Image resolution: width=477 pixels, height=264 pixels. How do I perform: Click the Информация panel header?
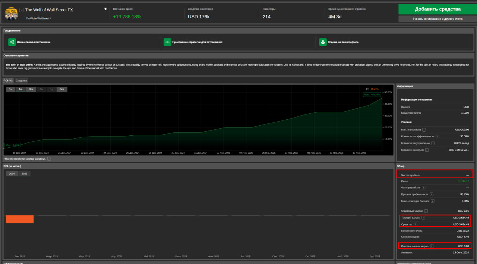click(x=405, y=86)
